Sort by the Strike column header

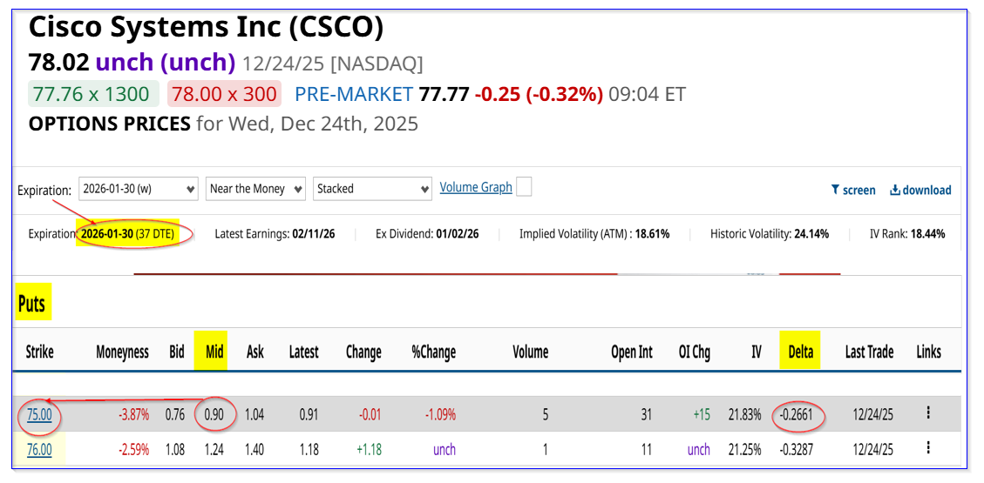point(39,352)
